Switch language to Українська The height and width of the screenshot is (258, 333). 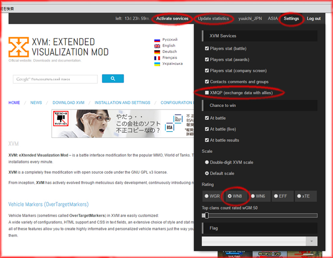(x=172, y=63)
